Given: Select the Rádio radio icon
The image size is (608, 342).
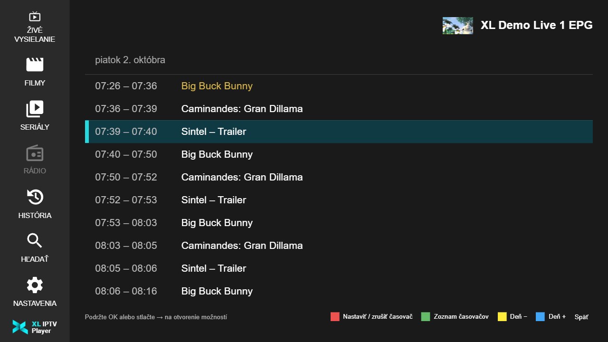Looking at the screenshot, I should click(x=35, y=153).
